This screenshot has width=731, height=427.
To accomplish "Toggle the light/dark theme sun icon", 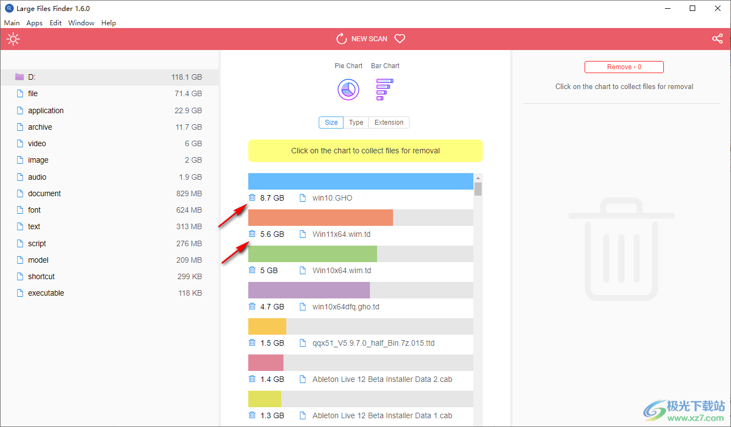I will [x=13, y=39].
